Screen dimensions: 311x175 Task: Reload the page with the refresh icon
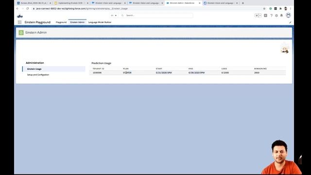tap(27, 9)
